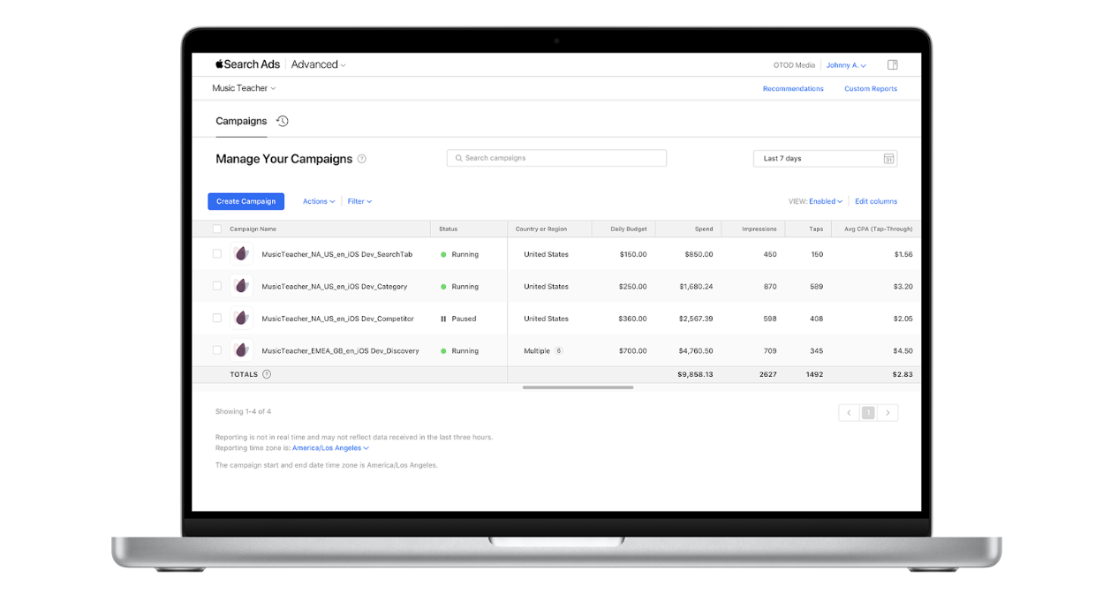Click the paused icon on the Competitor campaign

(443, 319)
